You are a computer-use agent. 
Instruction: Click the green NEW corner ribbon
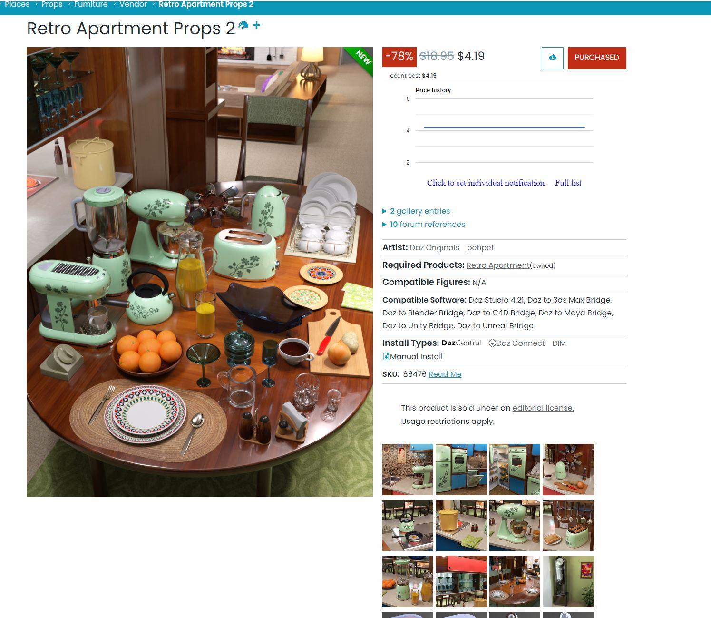coord(360,59)
